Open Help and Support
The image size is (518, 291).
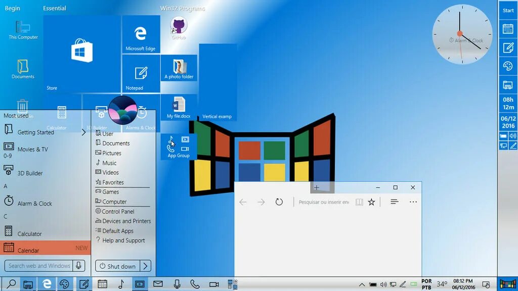(x=120, y=240)
